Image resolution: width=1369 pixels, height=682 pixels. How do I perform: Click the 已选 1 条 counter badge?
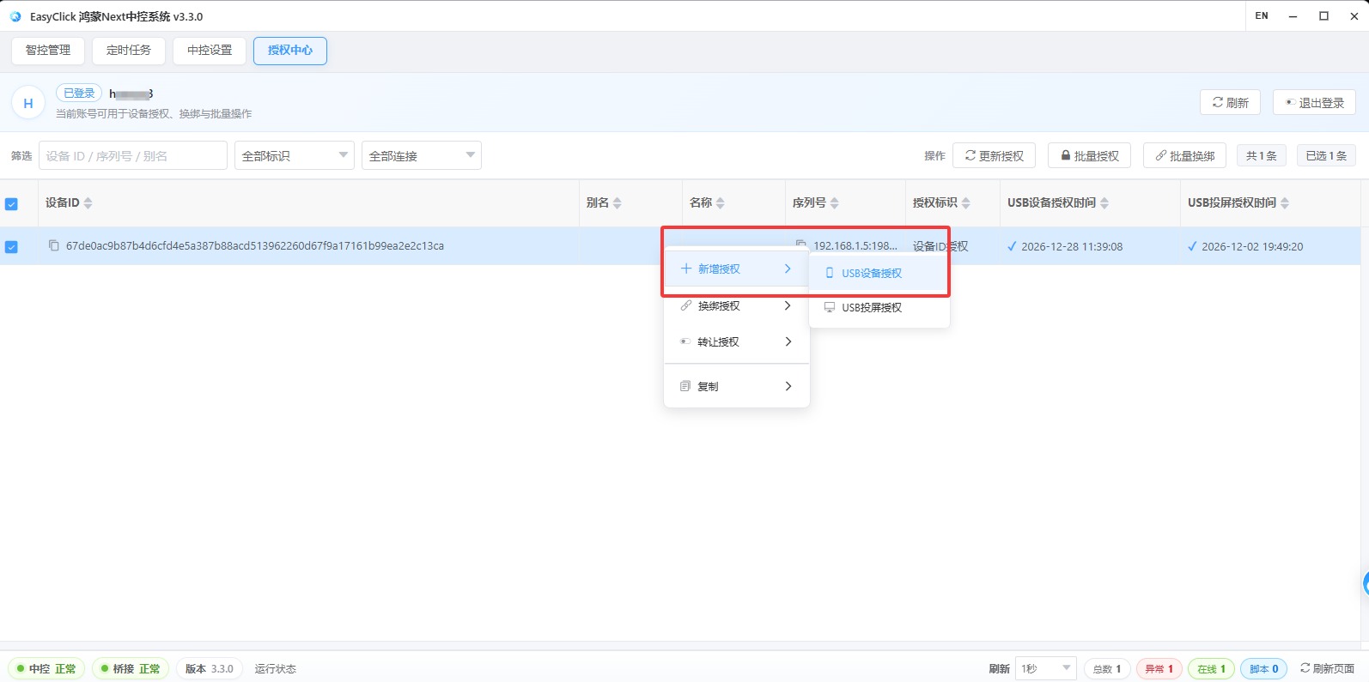coord(1326,155)
